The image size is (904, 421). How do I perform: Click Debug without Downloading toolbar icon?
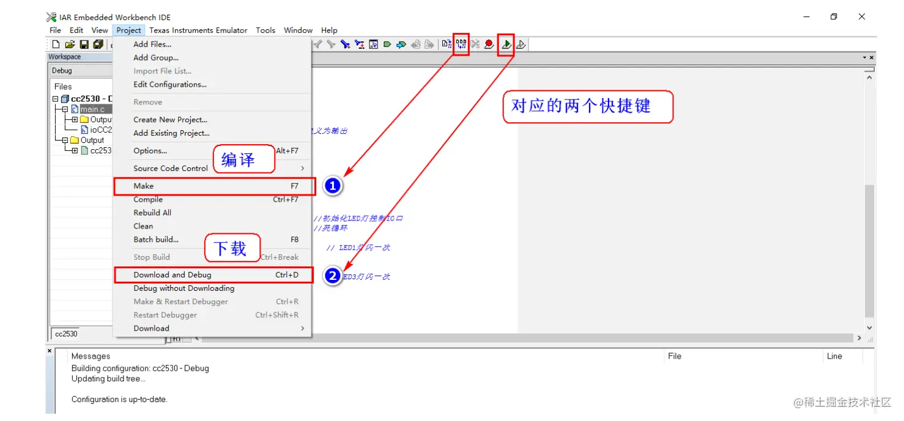point(521,44)
